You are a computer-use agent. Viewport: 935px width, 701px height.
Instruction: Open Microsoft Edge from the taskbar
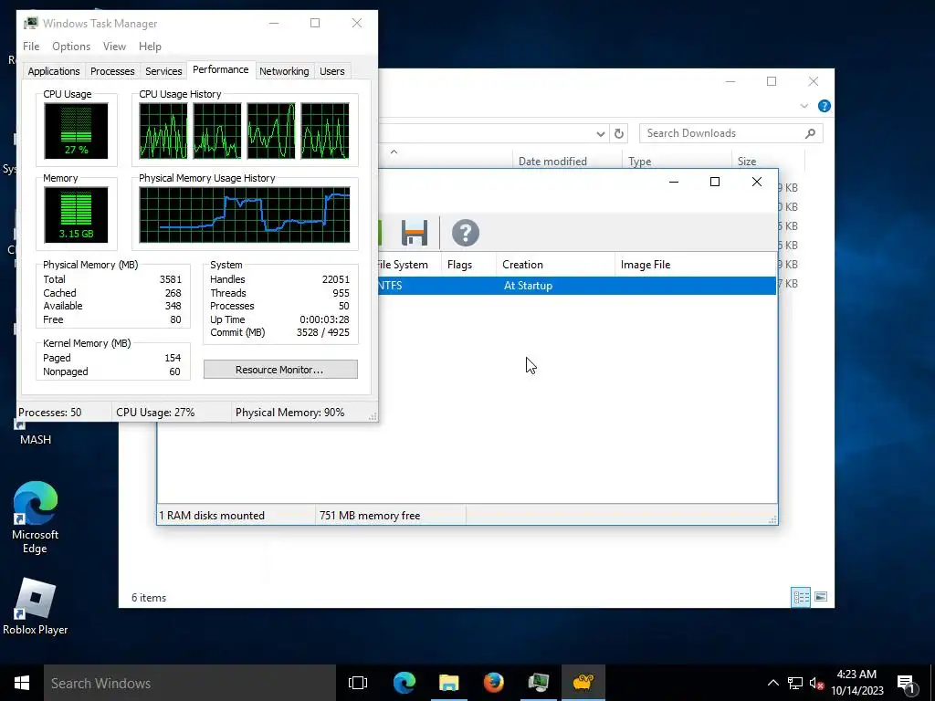[x=404, y=683]
